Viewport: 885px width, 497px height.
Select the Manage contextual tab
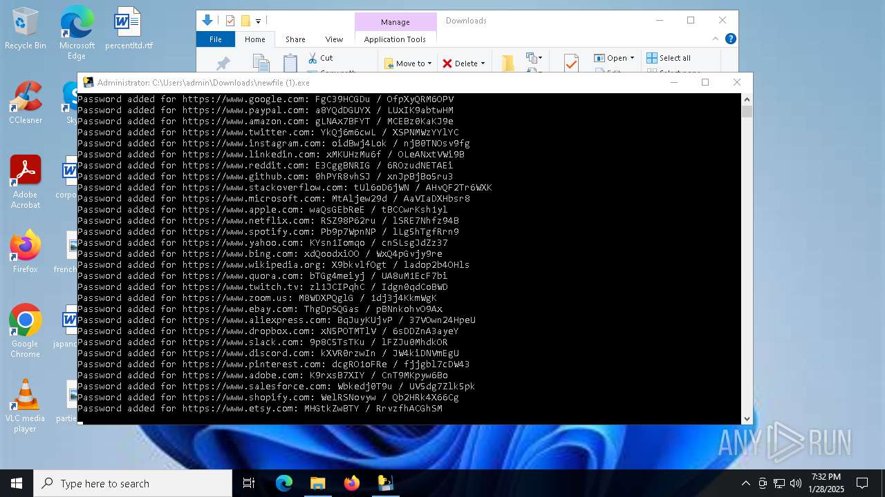coord(395,22)
